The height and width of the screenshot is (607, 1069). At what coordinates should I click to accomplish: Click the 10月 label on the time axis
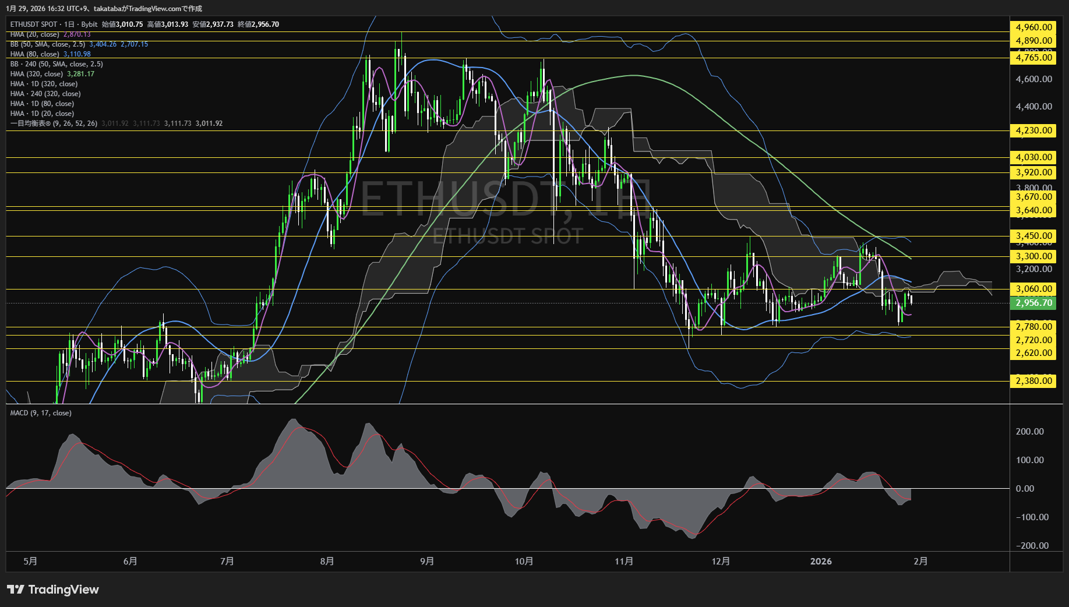(524, 561)
